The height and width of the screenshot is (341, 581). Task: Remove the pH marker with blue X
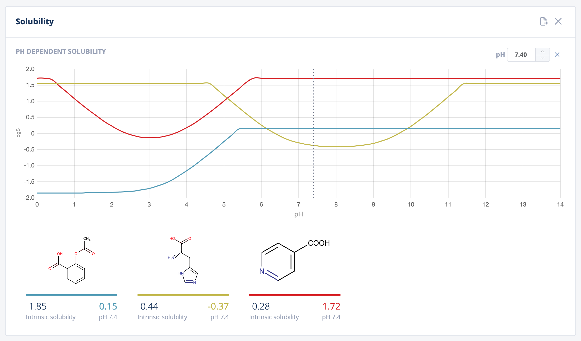[x=557, y=55]
